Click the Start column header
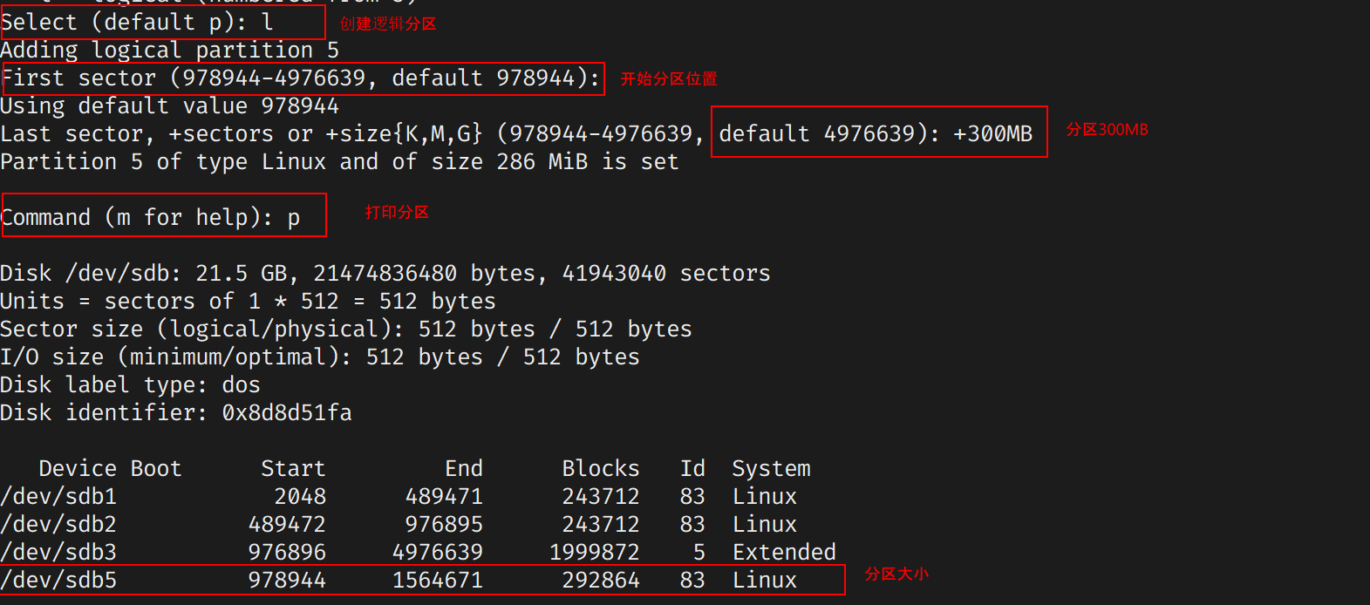Viewport: 1370px width, 605px height. tap(293, 469)
